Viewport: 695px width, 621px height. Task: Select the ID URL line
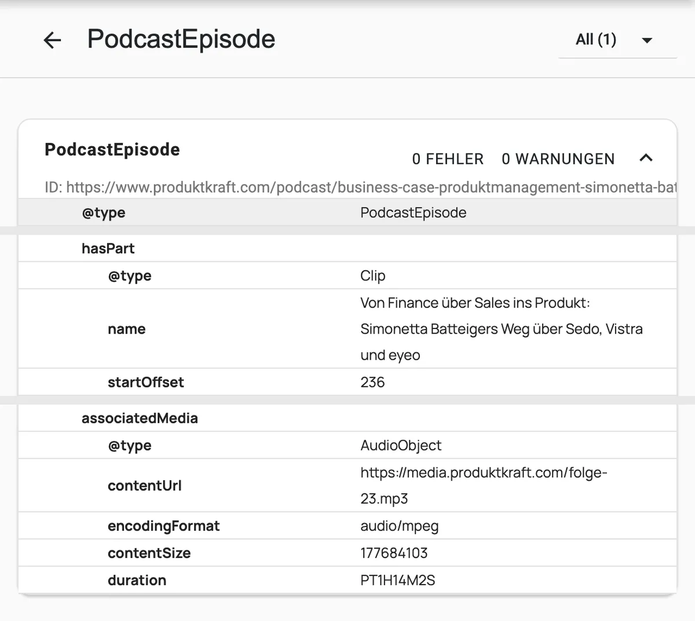[x=360, y=187]
